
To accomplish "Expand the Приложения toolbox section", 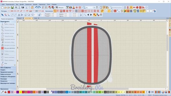I will click(x=8, y=89).
